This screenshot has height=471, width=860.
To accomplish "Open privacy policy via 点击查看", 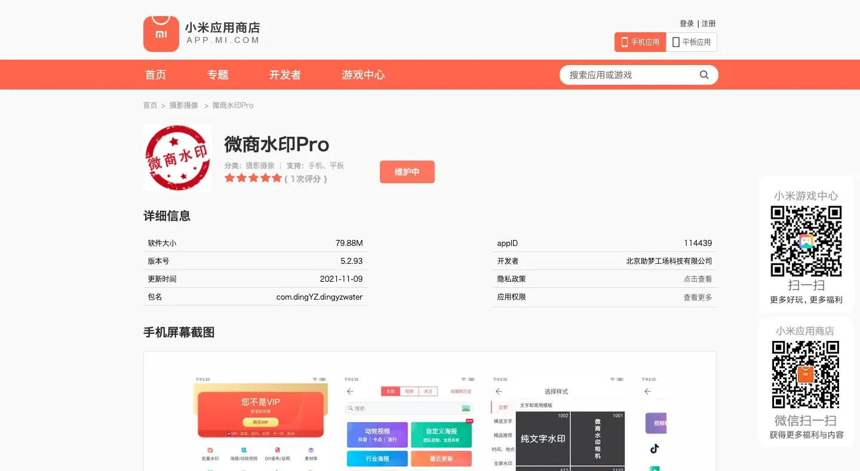I will (698, 279).
